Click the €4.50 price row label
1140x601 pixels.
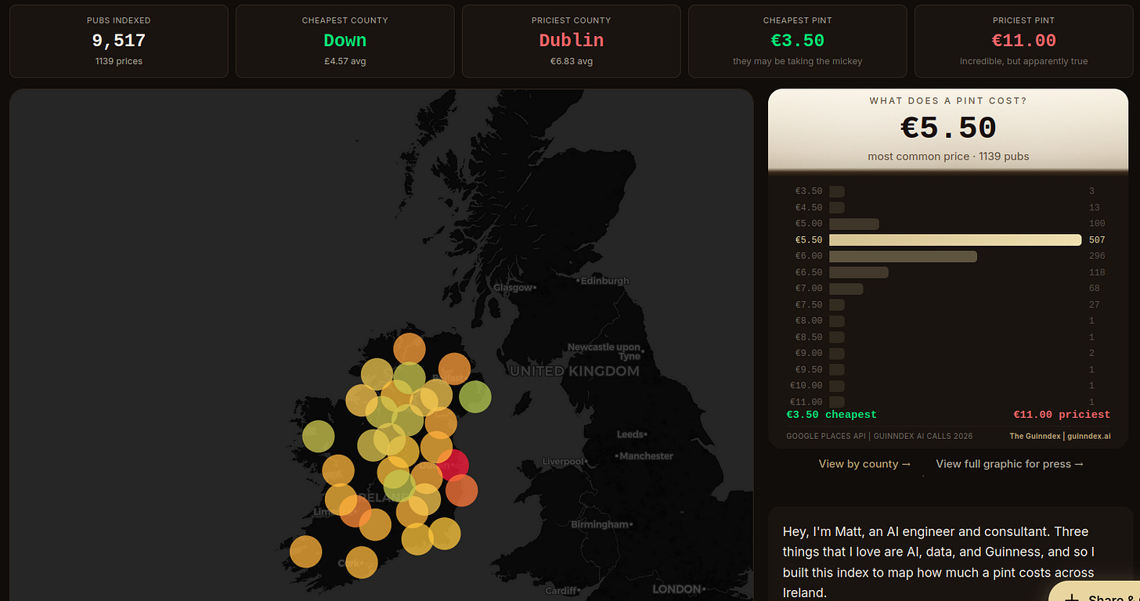[809, 207]
